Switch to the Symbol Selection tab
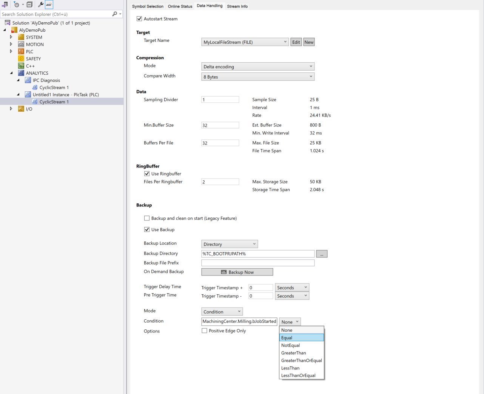Screen dimensions: 484x394 (x=148, y=6)
